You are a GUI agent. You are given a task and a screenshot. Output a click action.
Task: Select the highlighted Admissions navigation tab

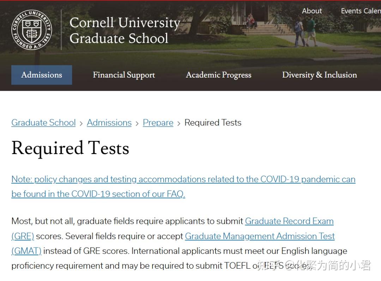pyautogui.click(x=42, y=75)
